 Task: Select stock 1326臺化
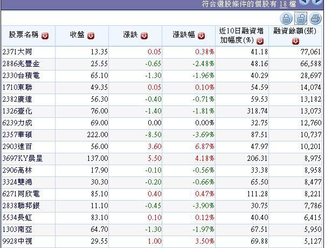[17, 111]
